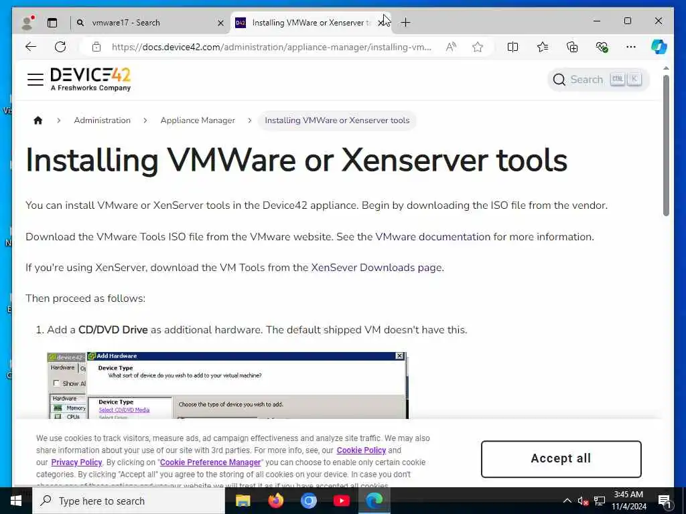Image resolution: width=686 pixels, height=514 pixels.
Task: Open Collections panel
Action: [572, 47]
